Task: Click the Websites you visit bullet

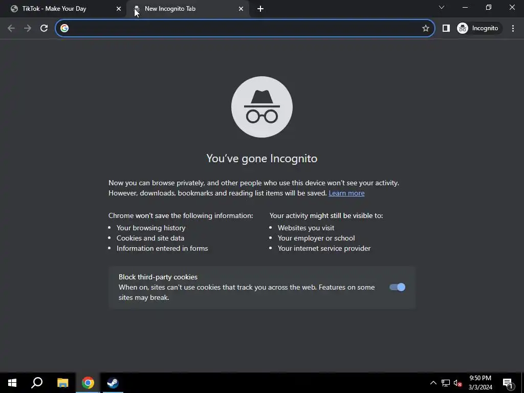Action: (x=306, y=228)
